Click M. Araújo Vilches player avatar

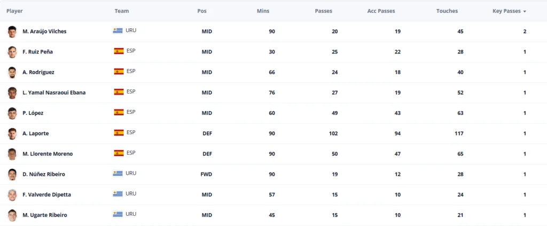pyautogui.click(x=12, y=32)
